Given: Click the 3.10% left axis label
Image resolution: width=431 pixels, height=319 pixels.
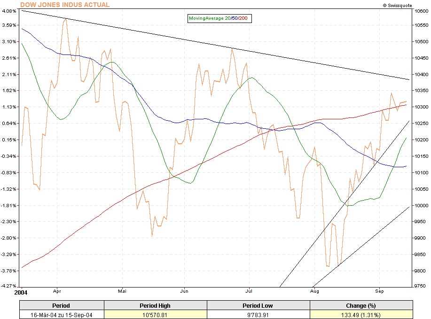Looking at the screenshot, I should 9,41.
